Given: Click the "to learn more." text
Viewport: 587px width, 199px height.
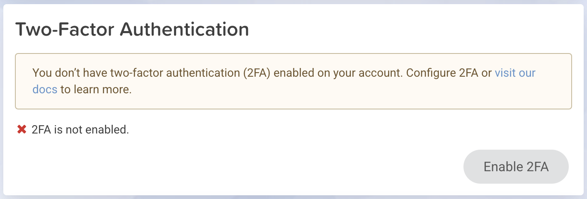Looking at the screenshot, I should coord(96,90).
